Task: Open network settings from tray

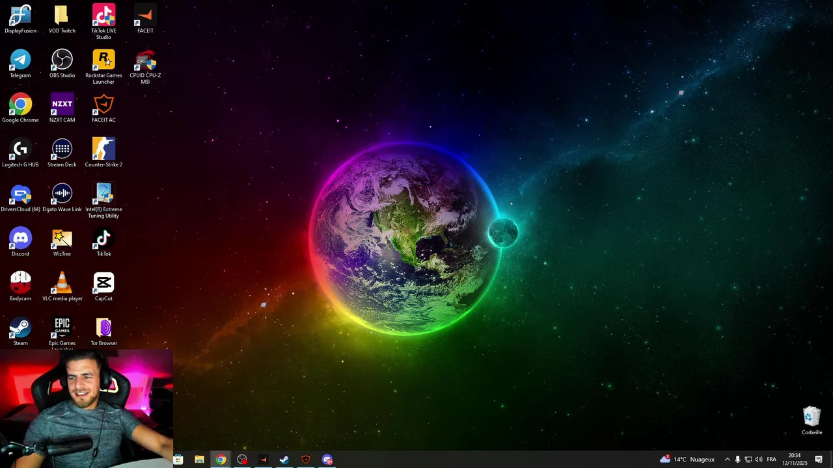Action: pos(748,460)
